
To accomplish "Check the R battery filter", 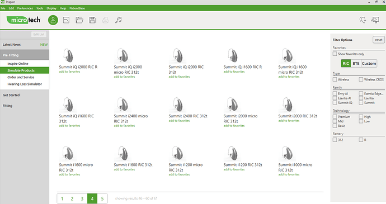I will coord(361,140).
